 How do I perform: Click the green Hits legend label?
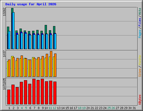pos(140,11)
